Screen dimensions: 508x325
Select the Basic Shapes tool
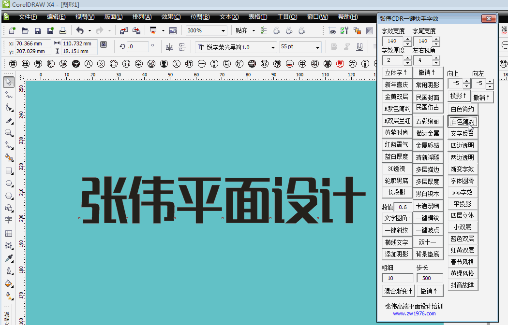(8, 208)
